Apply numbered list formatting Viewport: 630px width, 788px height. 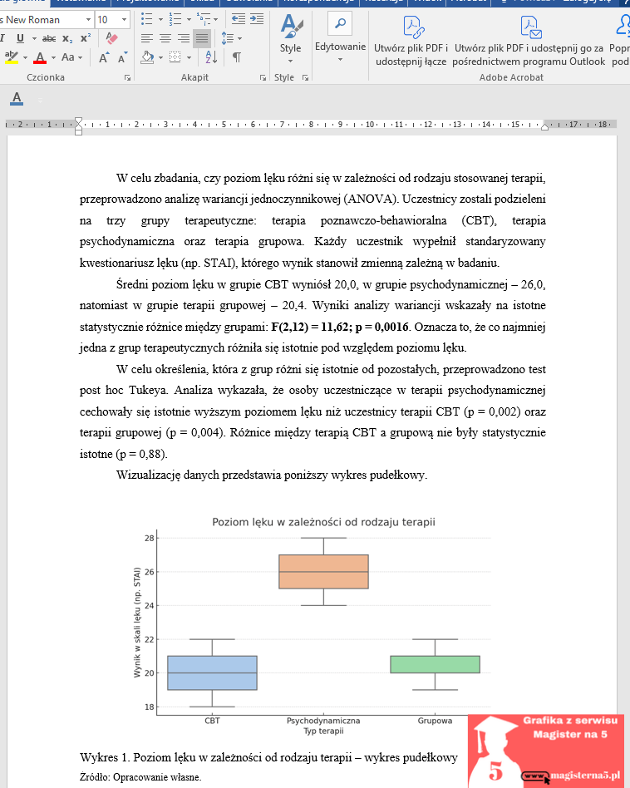point(175,20)
